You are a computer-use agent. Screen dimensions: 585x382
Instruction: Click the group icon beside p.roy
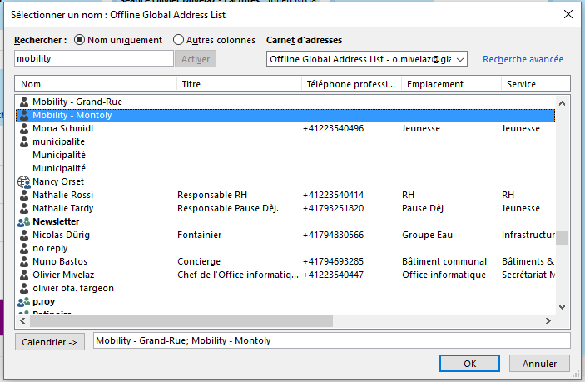pyautogui.click(x=23, y=301)
